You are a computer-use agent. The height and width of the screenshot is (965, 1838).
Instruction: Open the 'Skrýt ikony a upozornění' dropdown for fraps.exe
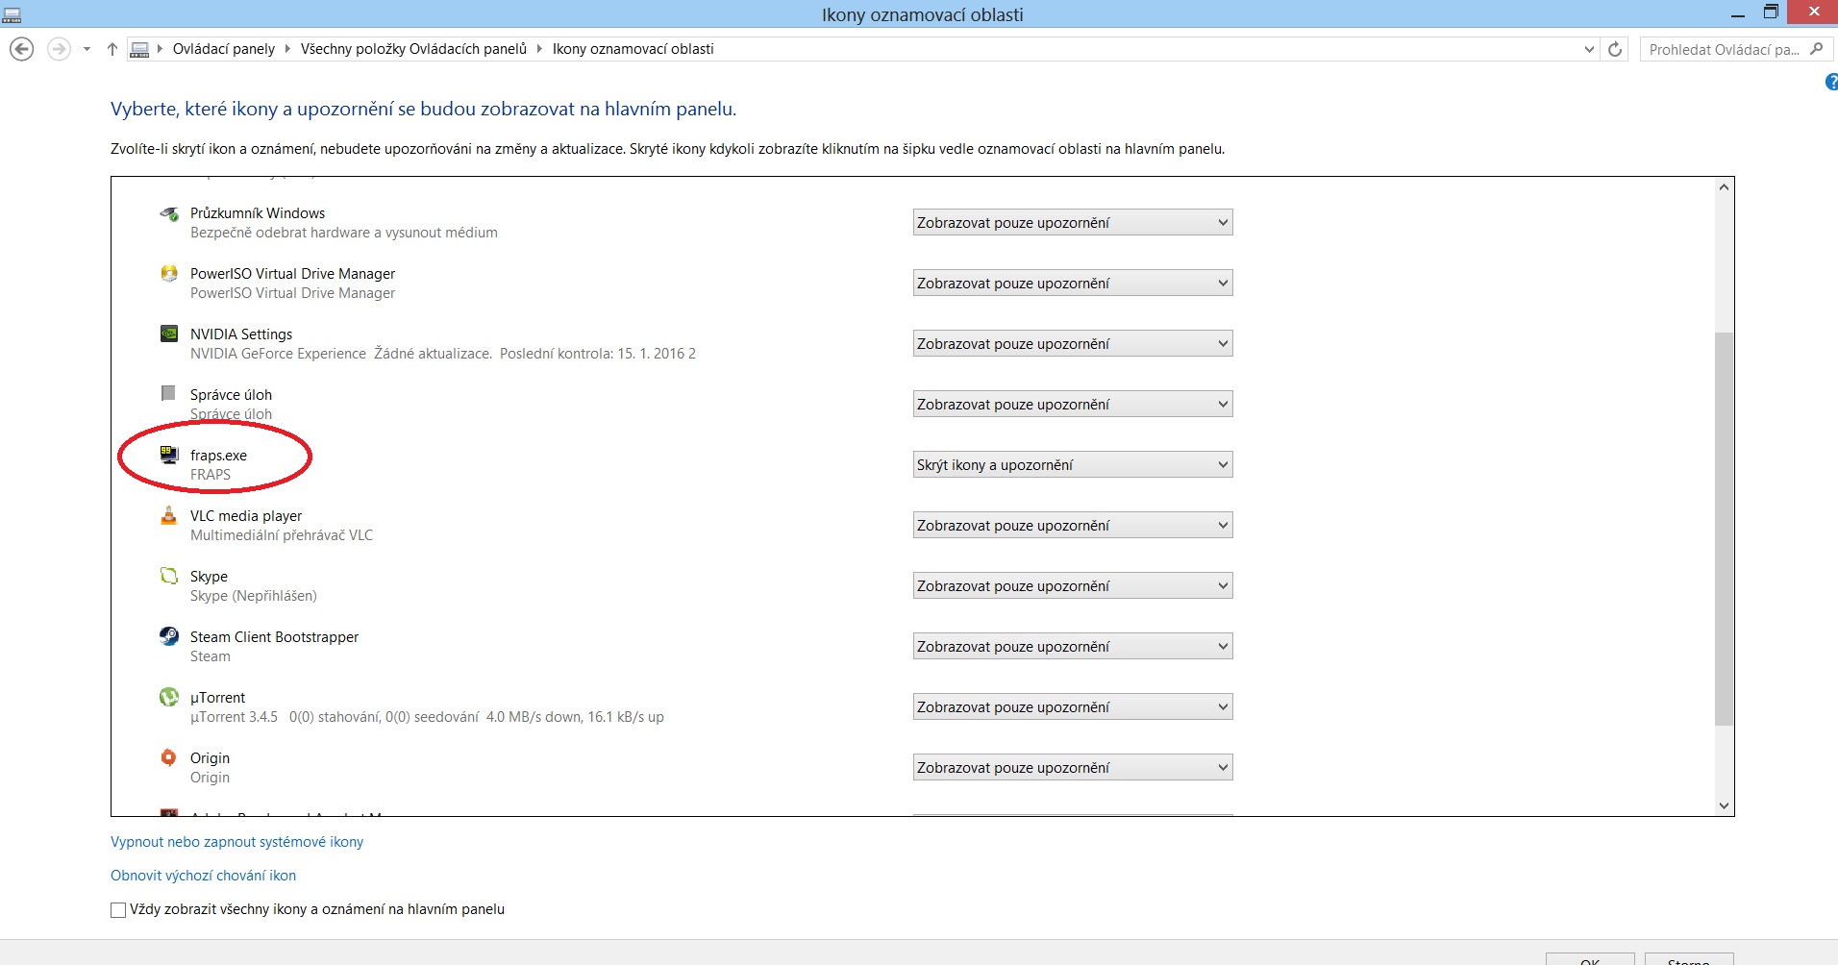pyautogui.click(x=1073, y=465)
